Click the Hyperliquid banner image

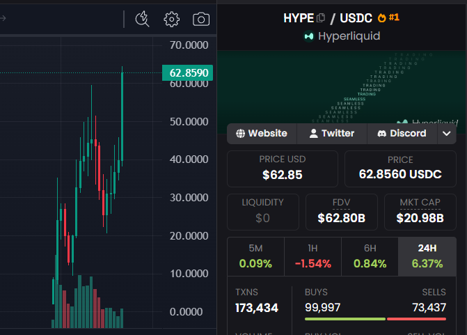342,88
